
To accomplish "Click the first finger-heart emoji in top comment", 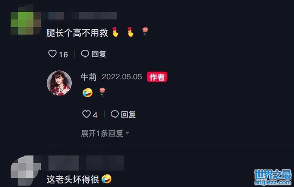I will 115,32.
